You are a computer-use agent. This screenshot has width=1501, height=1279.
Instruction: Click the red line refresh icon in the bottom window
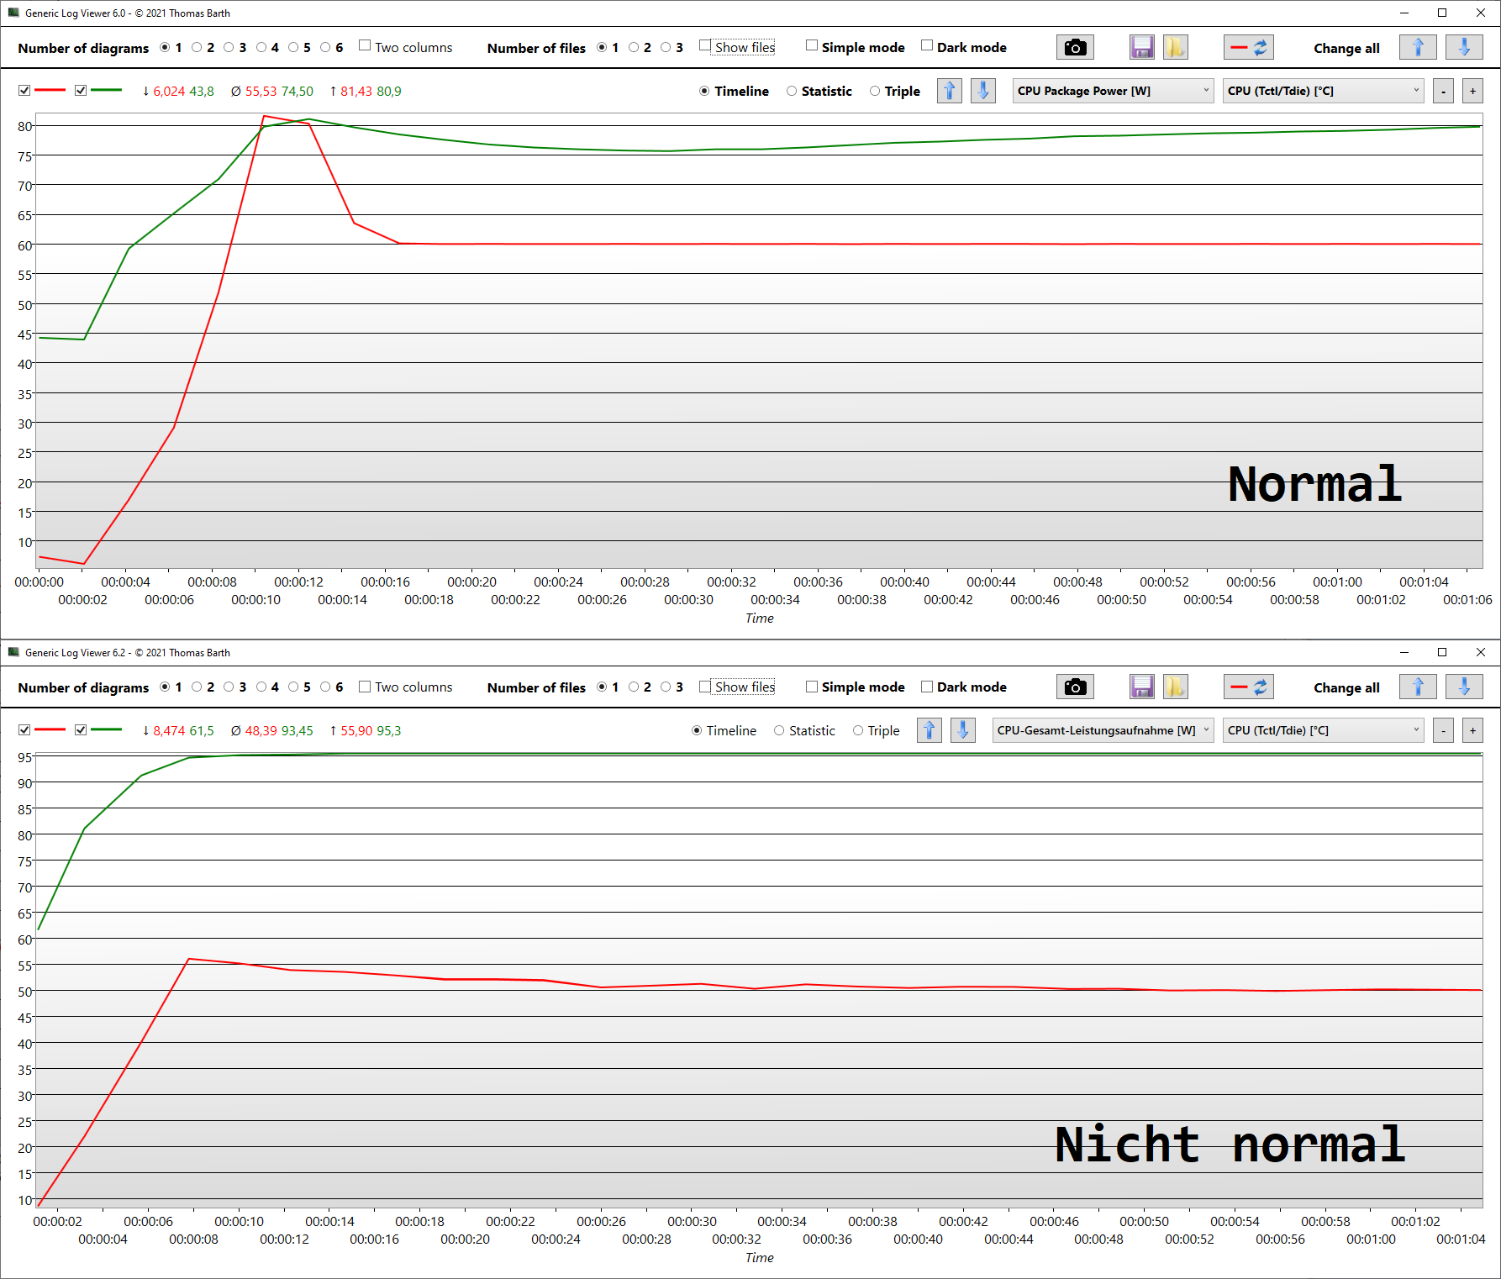click(x=1249, y=687)
